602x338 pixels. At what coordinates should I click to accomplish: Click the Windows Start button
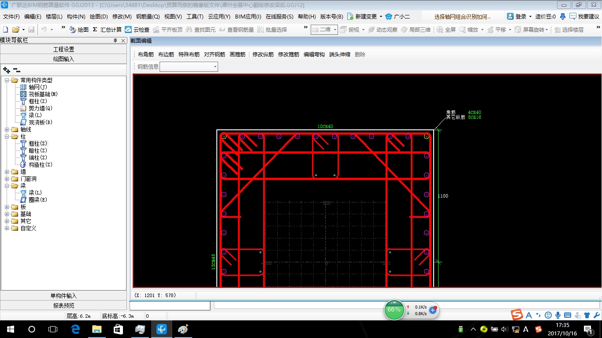pos(10,329)
